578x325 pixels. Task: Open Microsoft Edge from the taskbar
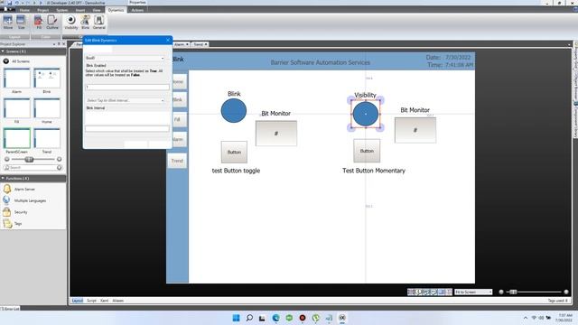click(x=275, y=318)
